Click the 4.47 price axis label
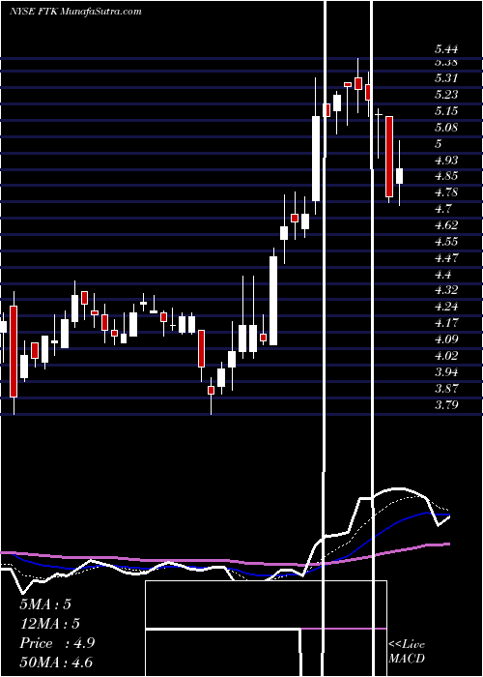483x677 pixels. click(446, 258)
